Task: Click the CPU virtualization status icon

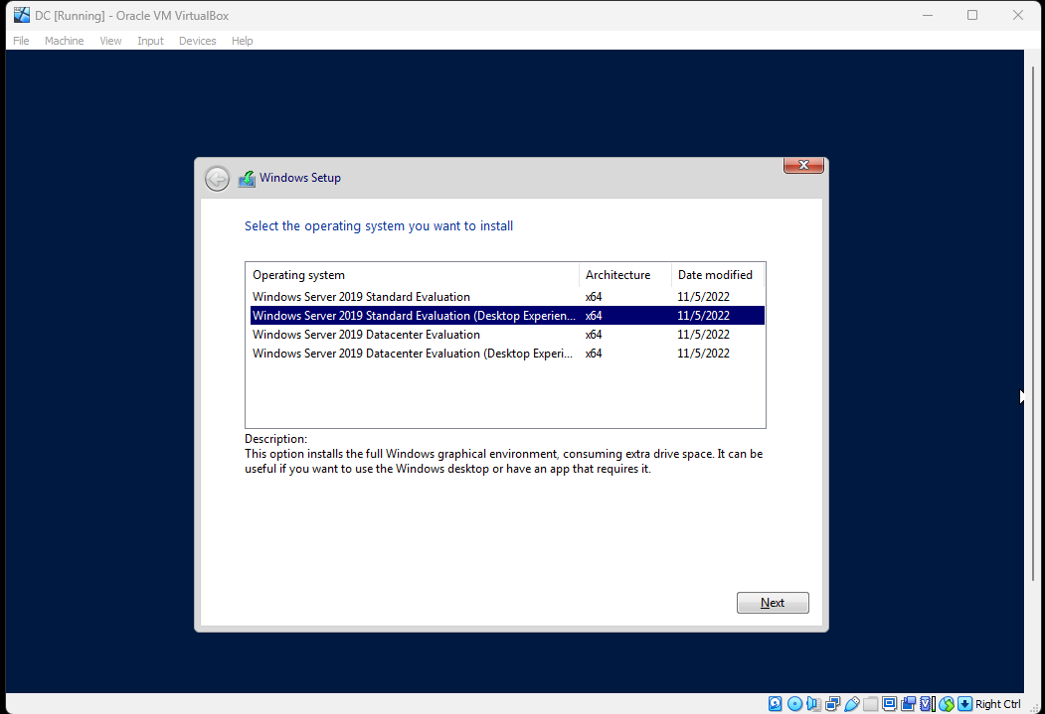Action: [928, 704]
